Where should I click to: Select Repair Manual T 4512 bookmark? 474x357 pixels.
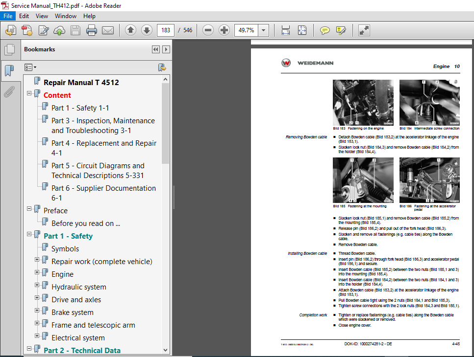(81, 82)
